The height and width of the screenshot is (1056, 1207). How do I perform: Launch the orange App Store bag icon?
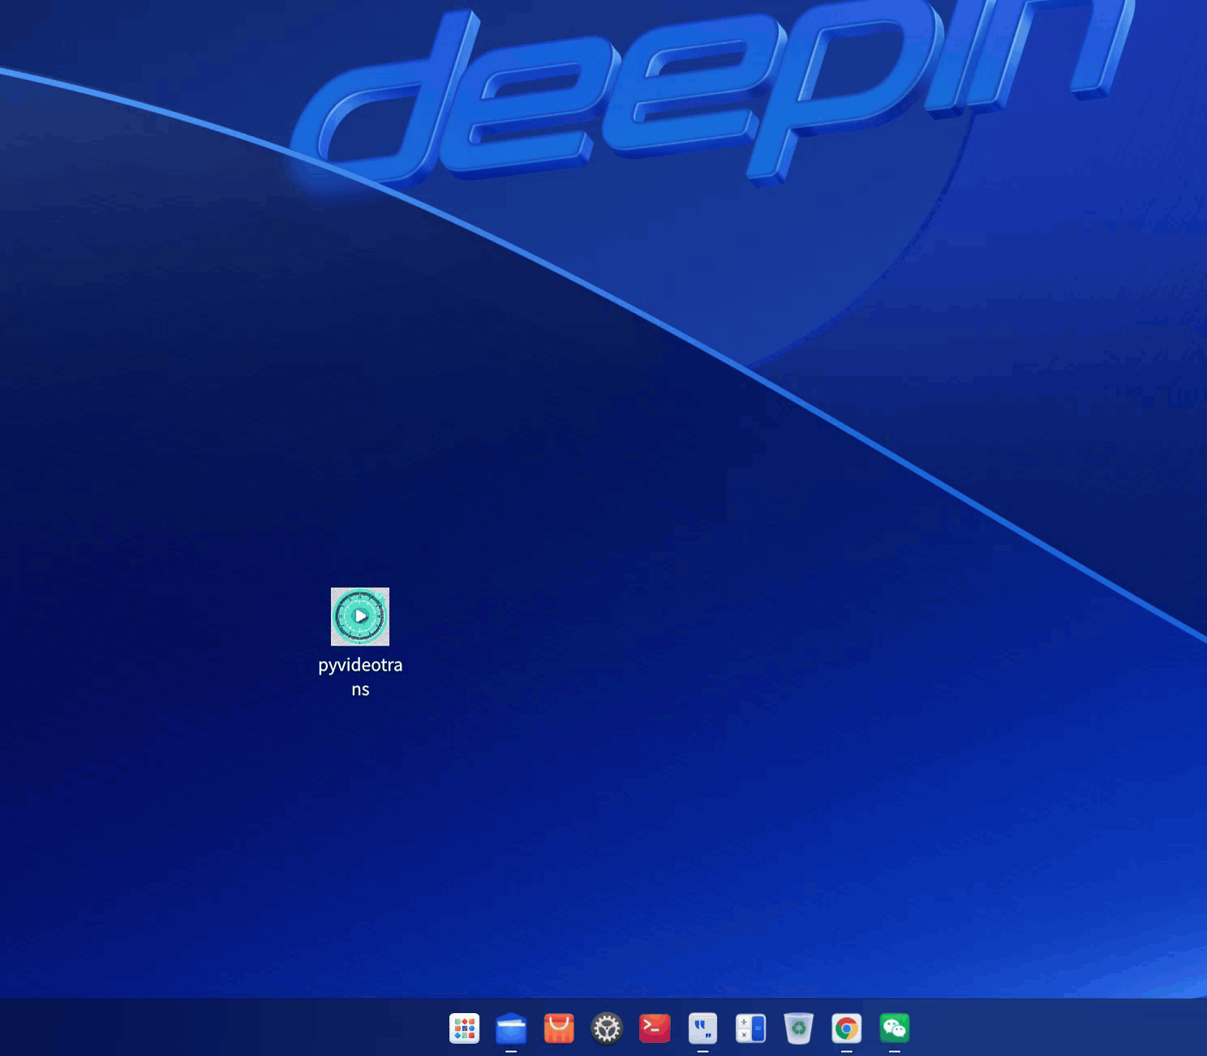click(x=559, y=1028)
